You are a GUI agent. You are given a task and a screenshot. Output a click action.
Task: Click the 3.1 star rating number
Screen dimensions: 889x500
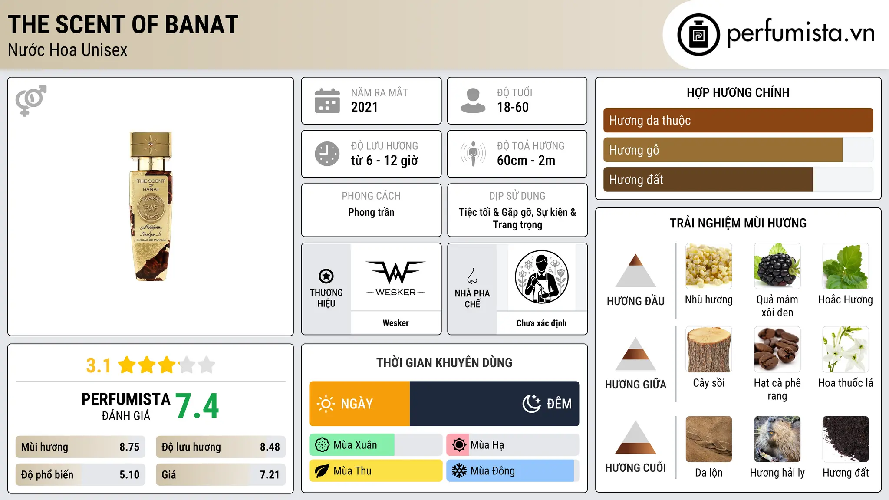point(99,365)
